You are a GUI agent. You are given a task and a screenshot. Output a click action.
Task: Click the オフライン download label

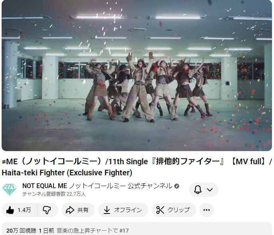tap(128, 210)
